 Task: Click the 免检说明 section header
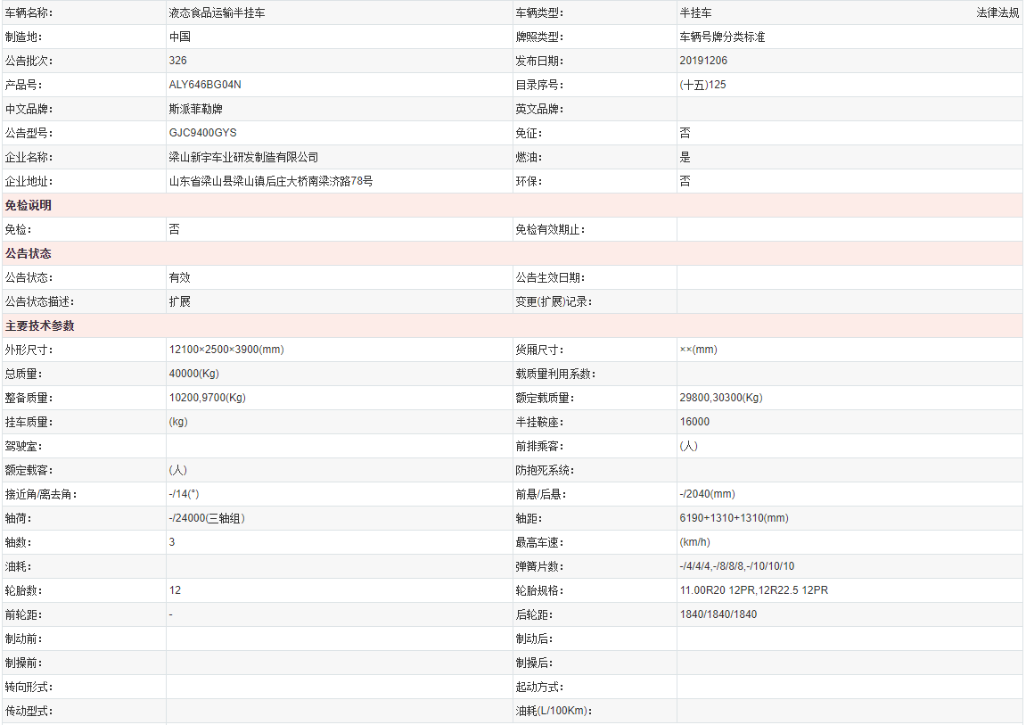click(x=29, y=206)
